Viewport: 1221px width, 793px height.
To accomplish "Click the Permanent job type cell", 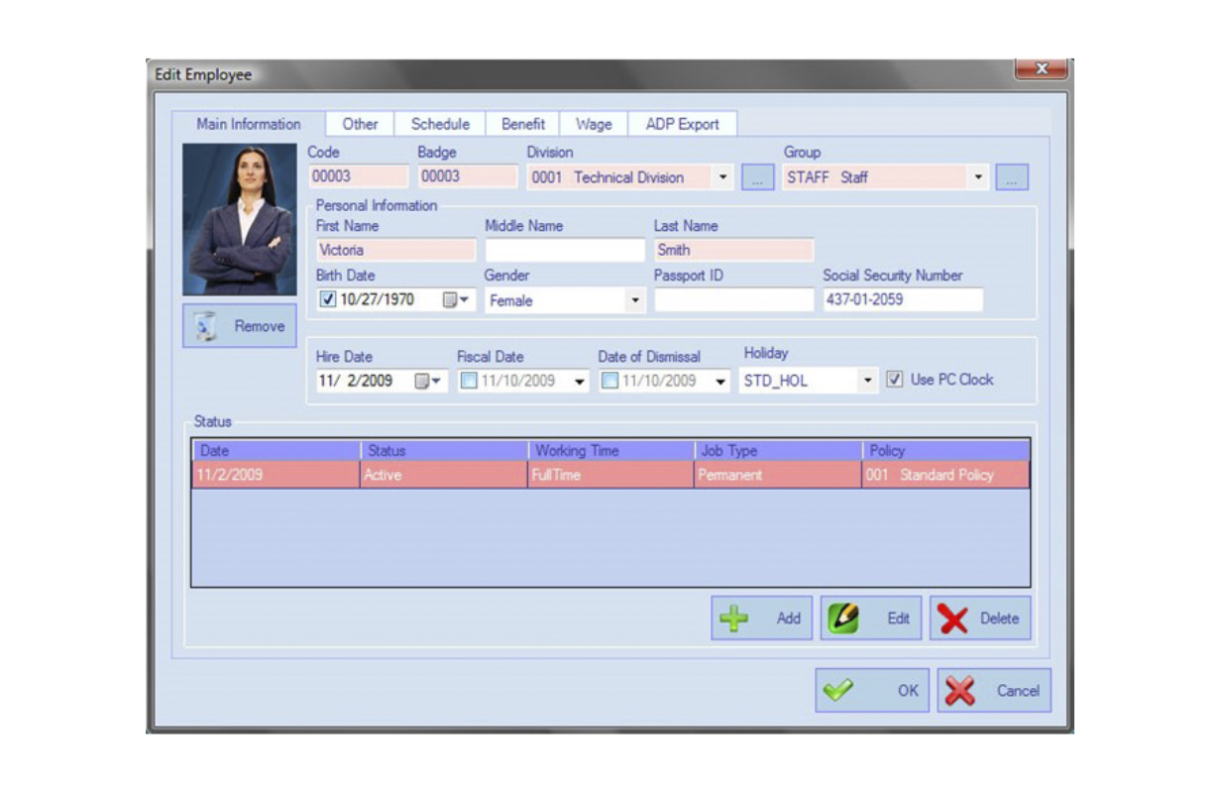I will (x=779, y=475).
